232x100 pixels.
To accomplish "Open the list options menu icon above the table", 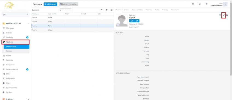I will pyautogui.click(x=112, y=10).
